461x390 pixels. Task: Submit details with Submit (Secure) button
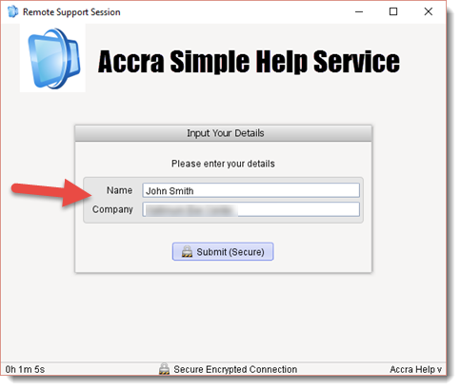223,252
